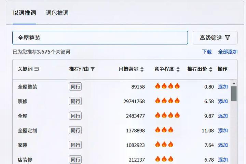Image resolution: width=246 pixels, height=164 pixels.
Task: Click the recommended bid value 6.58
Action: click(209, 101)
